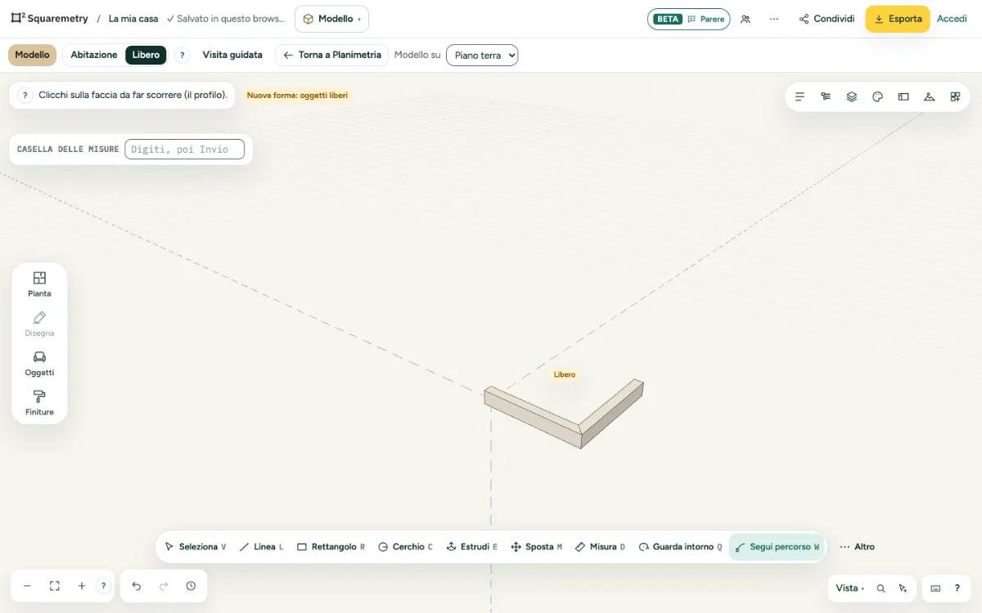Screen dimensions: 982x613
Task: Open the Finiture paint roller panel
Action: tap(39, 403)
